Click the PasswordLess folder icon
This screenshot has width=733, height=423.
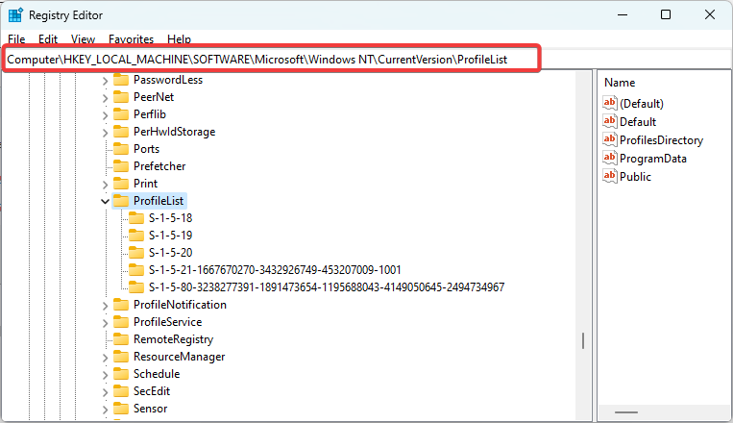(121, 80)
